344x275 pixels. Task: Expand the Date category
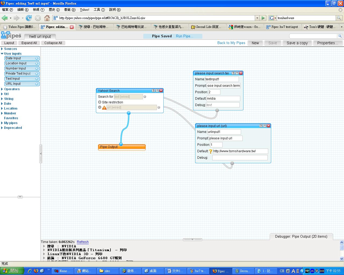[x=2, y=104]
